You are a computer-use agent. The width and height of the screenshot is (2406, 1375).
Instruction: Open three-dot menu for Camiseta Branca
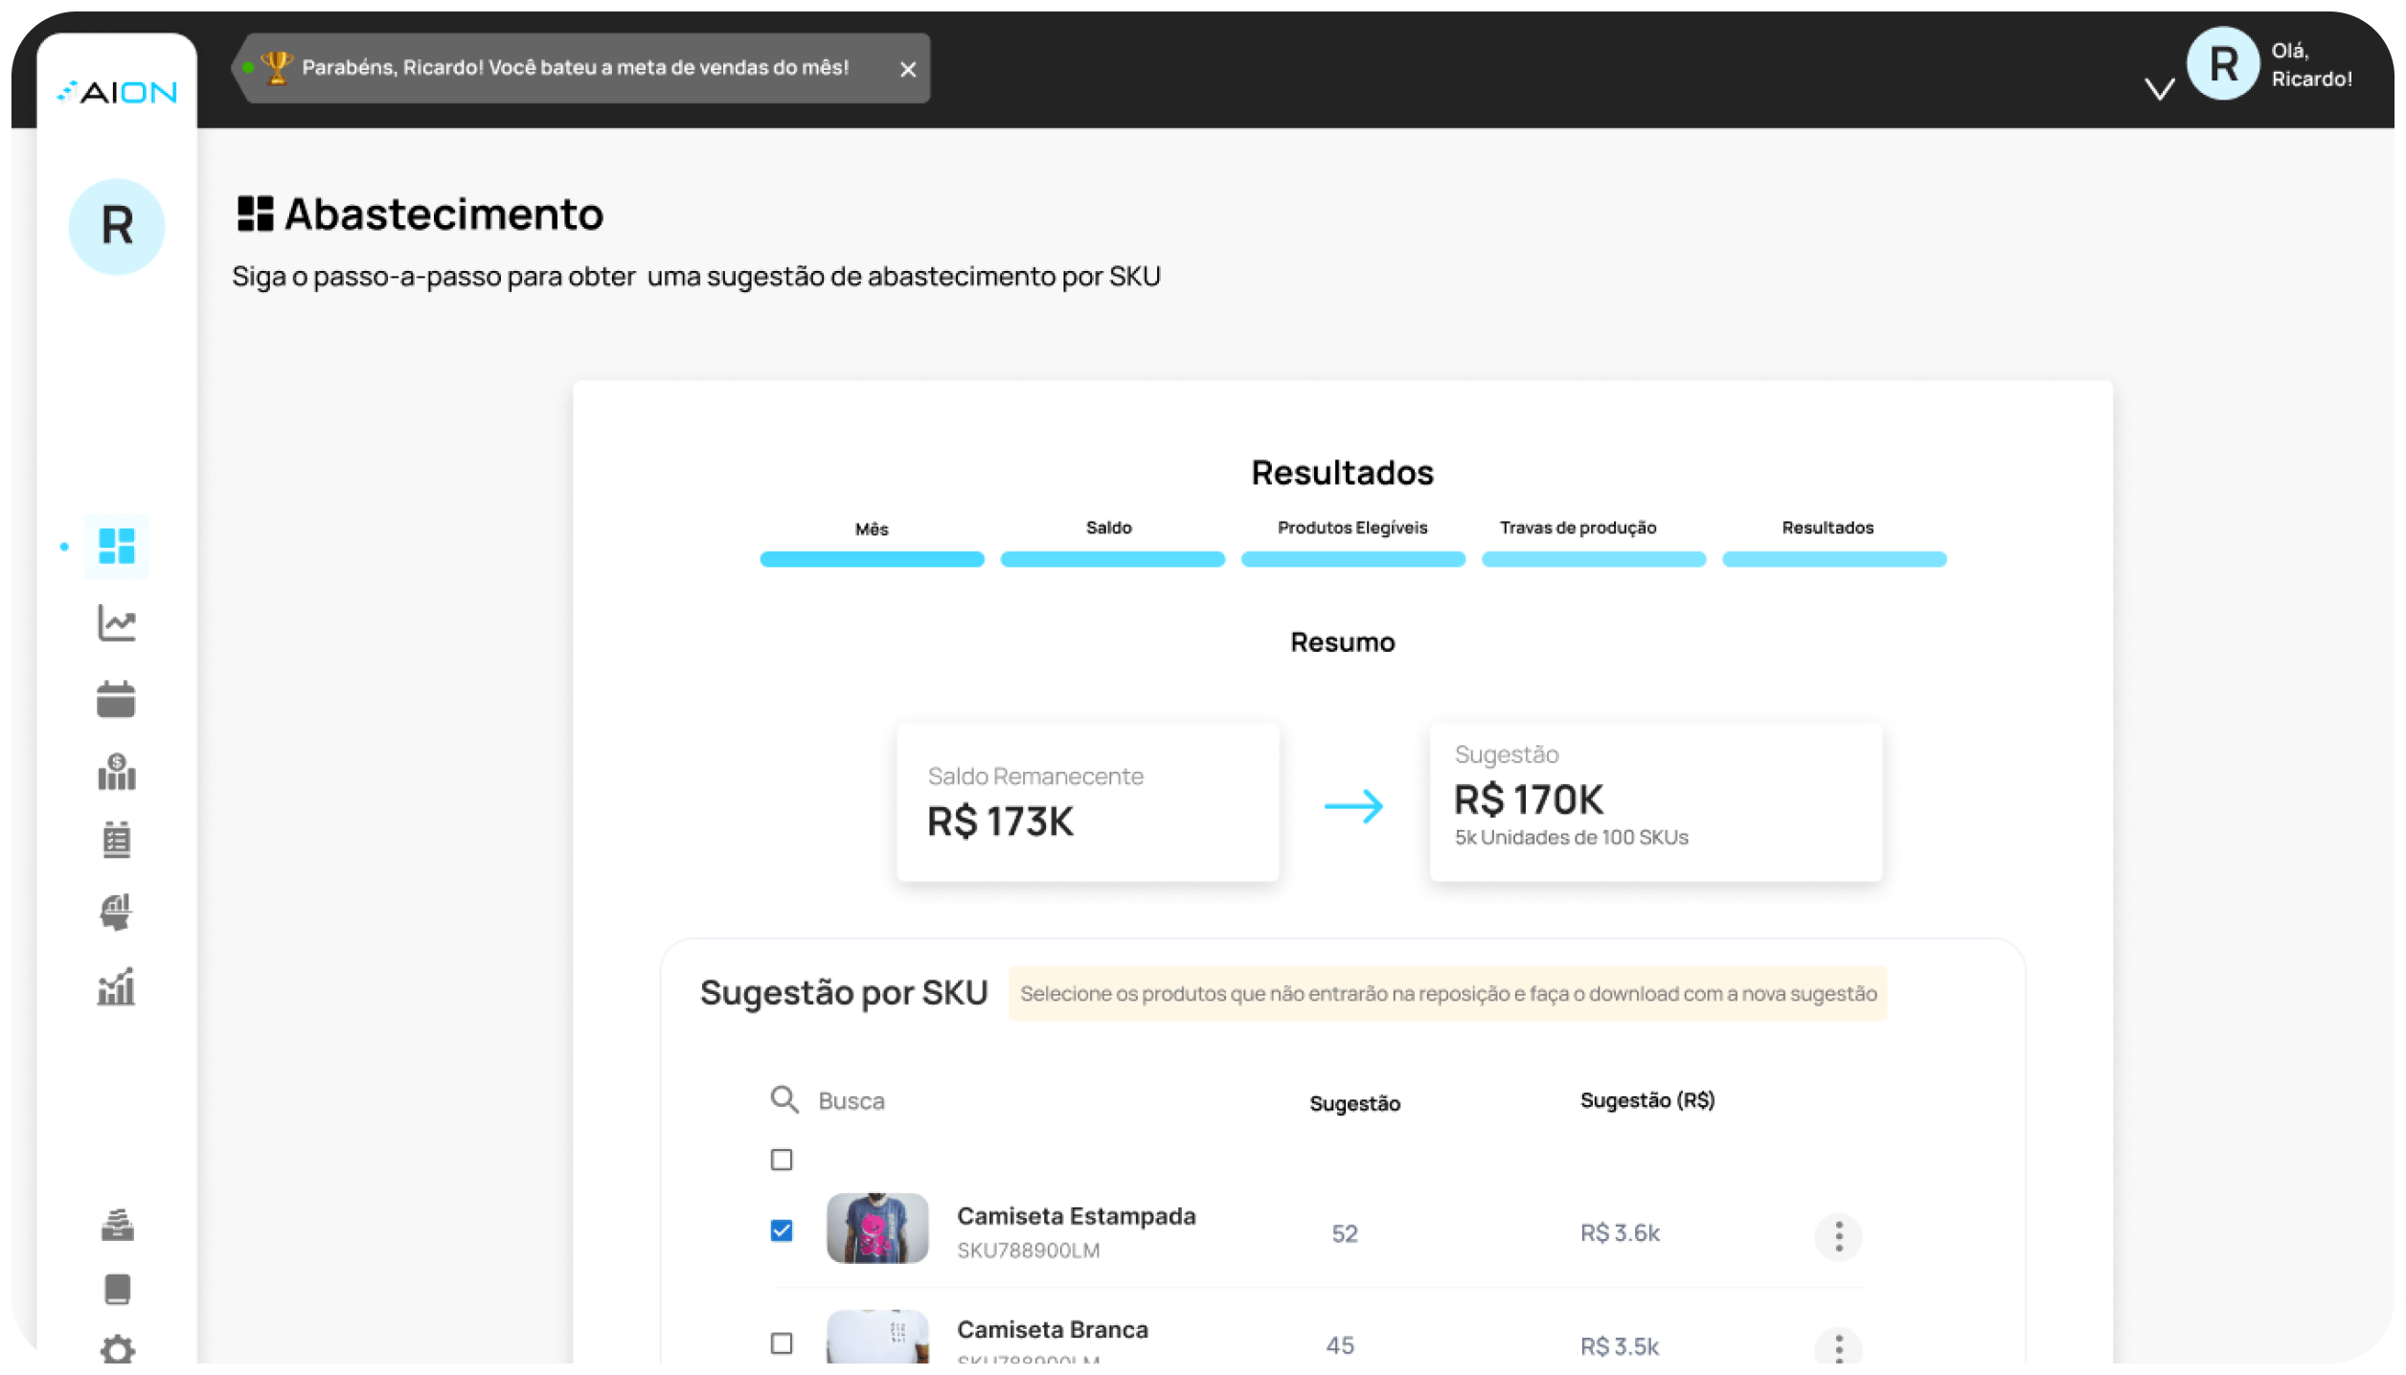pyautogui.click(x=1838, y=1348)
